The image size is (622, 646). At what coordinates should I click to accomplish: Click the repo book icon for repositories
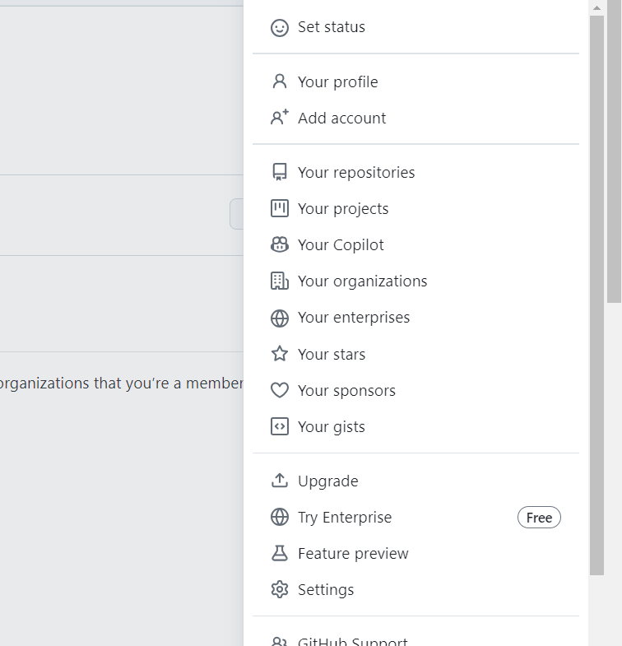279,172
